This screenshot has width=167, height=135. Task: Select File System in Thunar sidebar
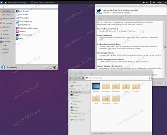tap(76, 85)
